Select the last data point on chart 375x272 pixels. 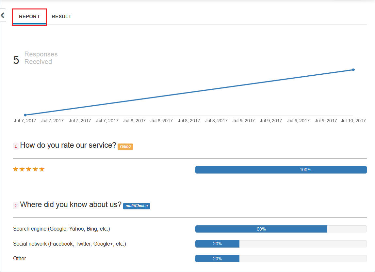(353, 70)
